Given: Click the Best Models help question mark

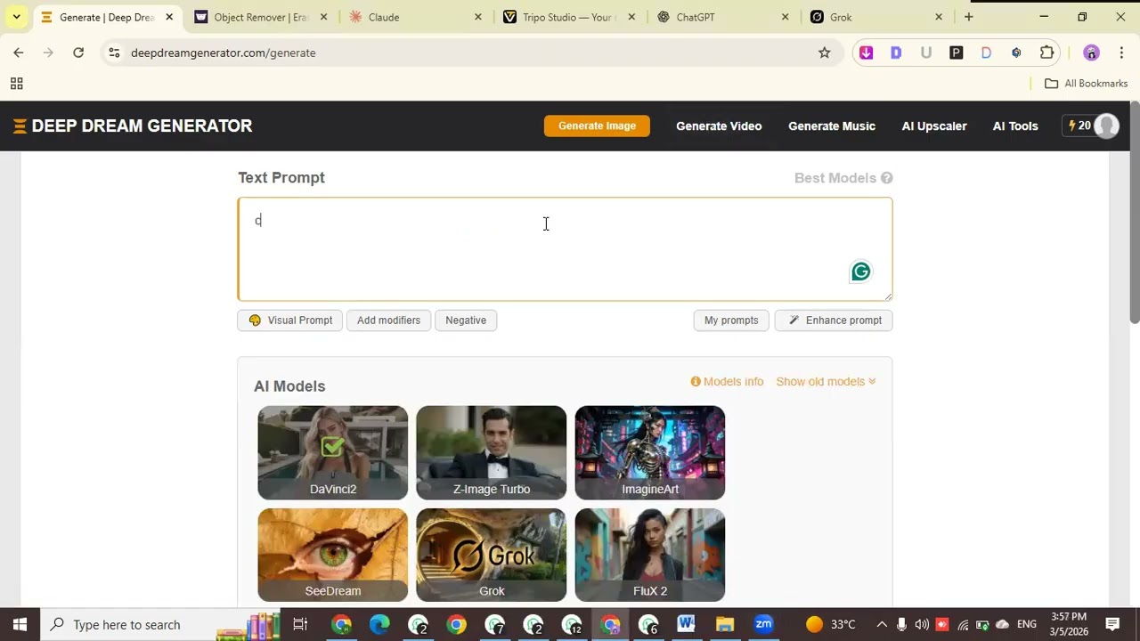Looking at the screenshot, I should (x=887, y=178).
